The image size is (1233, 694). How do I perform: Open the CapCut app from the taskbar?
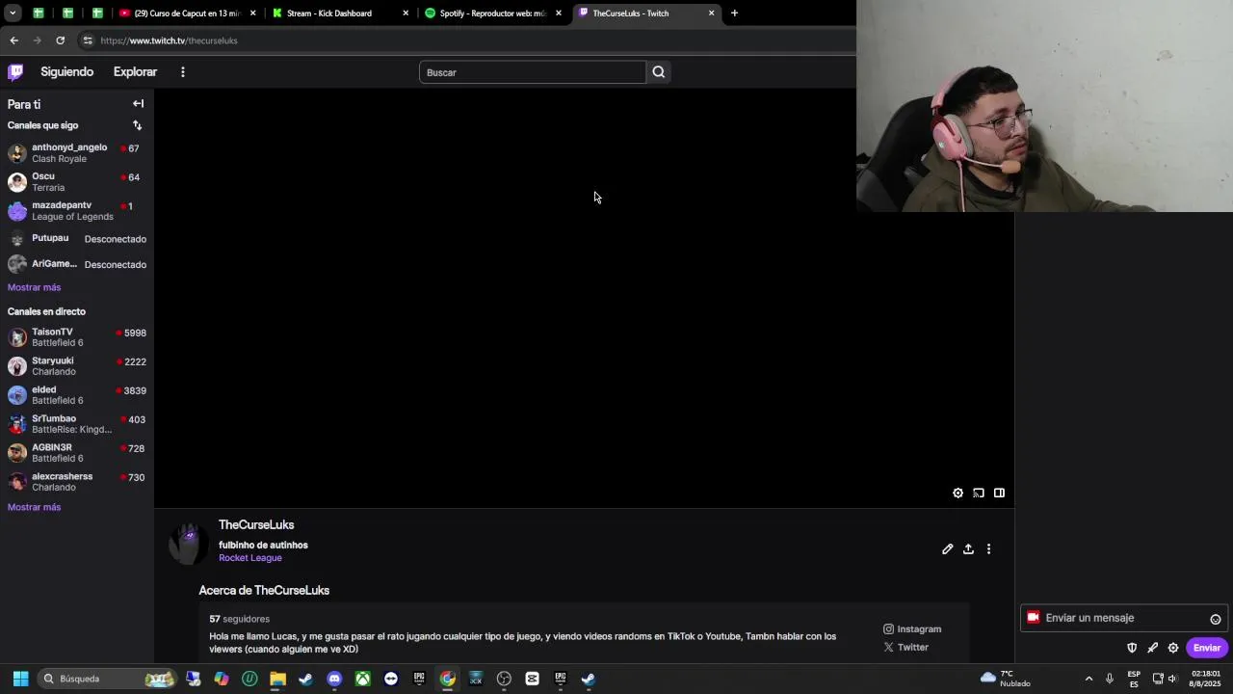tap(532, 679)
